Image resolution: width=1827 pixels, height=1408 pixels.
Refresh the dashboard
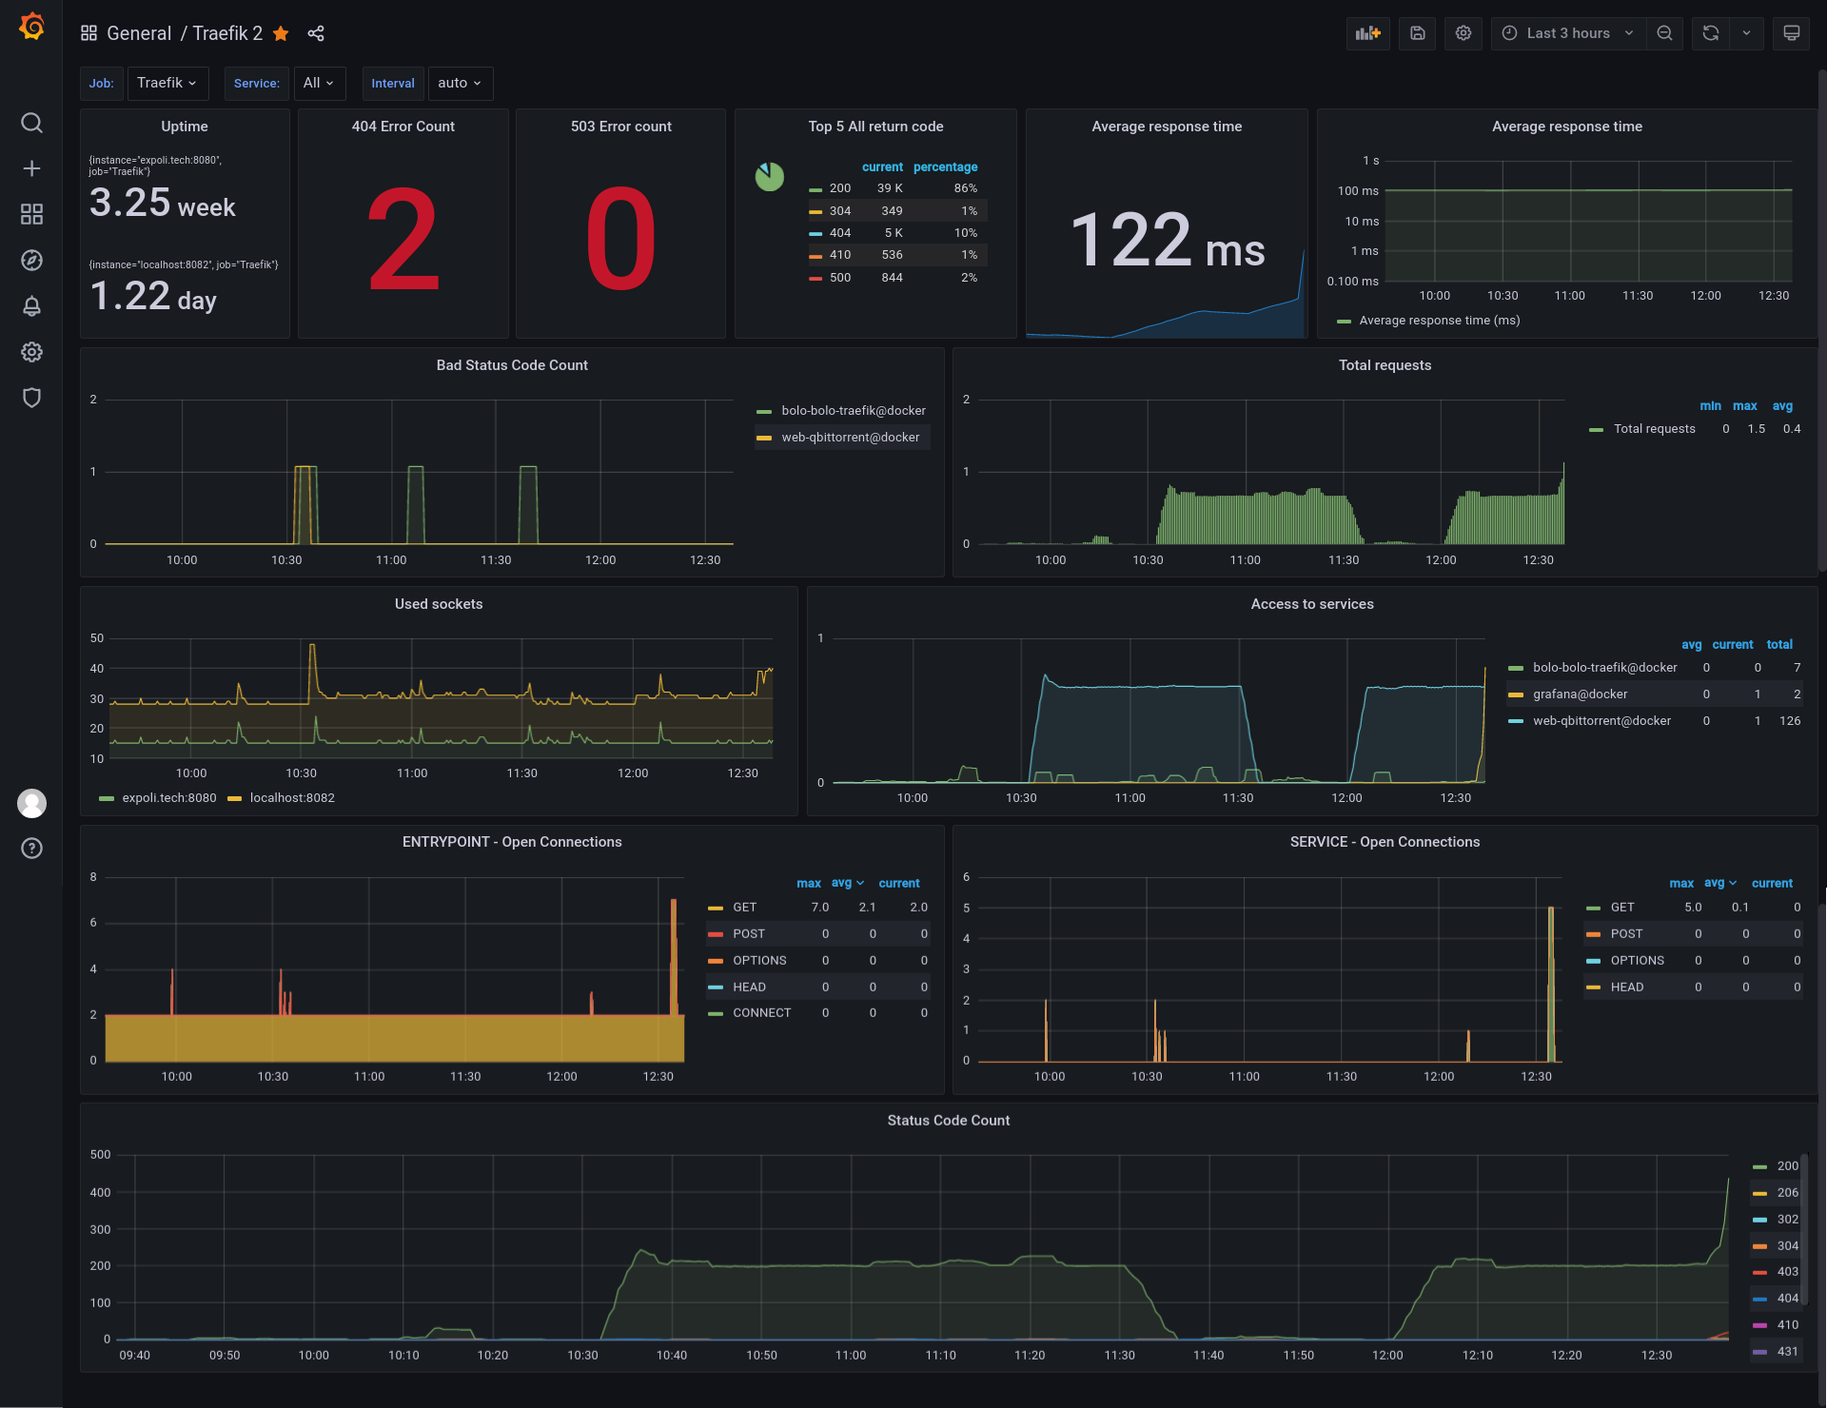click(x=1710, y=33)
